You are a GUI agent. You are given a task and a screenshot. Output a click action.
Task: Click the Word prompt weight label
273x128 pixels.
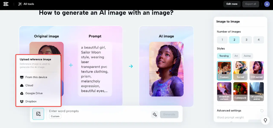click(x=230, y=117)
